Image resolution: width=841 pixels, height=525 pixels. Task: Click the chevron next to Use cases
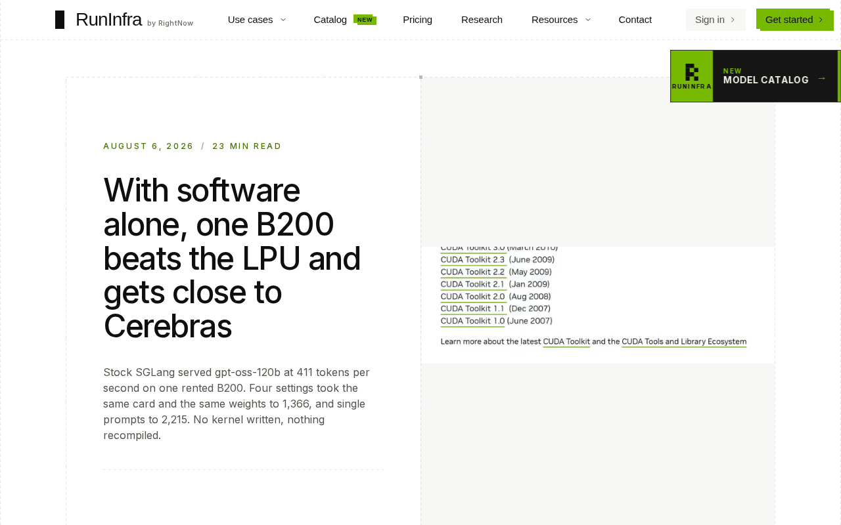pyautogui.click(x=283, y=20)
